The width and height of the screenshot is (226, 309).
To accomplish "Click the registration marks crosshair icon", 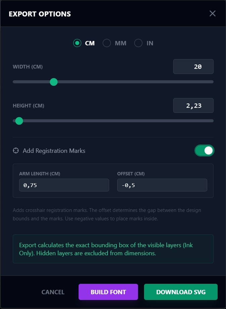I will [16, 151].
